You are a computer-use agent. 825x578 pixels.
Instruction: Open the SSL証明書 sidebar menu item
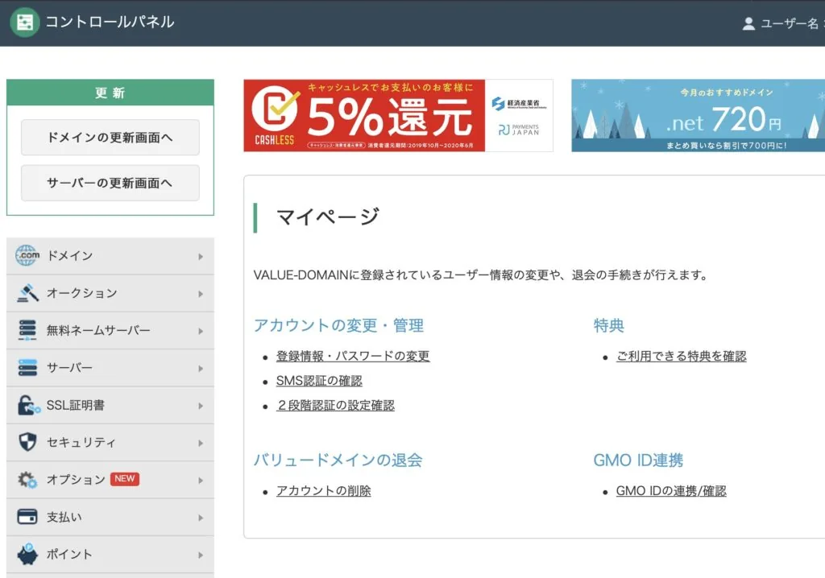[110, 406]
